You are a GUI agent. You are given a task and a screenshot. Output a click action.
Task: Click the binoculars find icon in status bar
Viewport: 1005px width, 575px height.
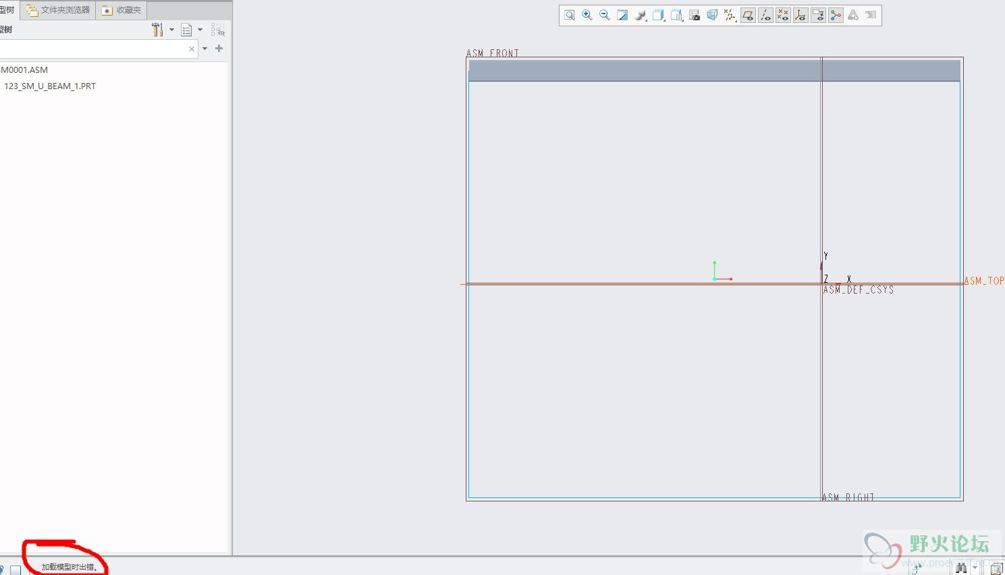point(961,569)
